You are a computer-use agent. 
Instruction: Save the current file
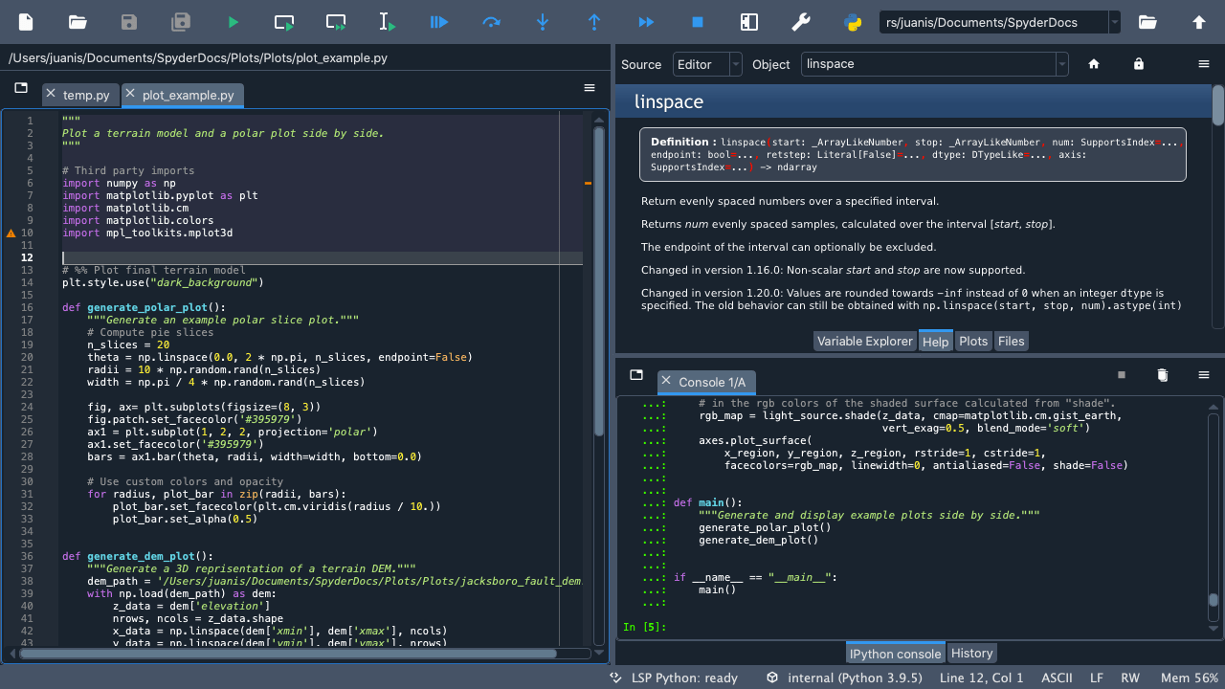129,22
